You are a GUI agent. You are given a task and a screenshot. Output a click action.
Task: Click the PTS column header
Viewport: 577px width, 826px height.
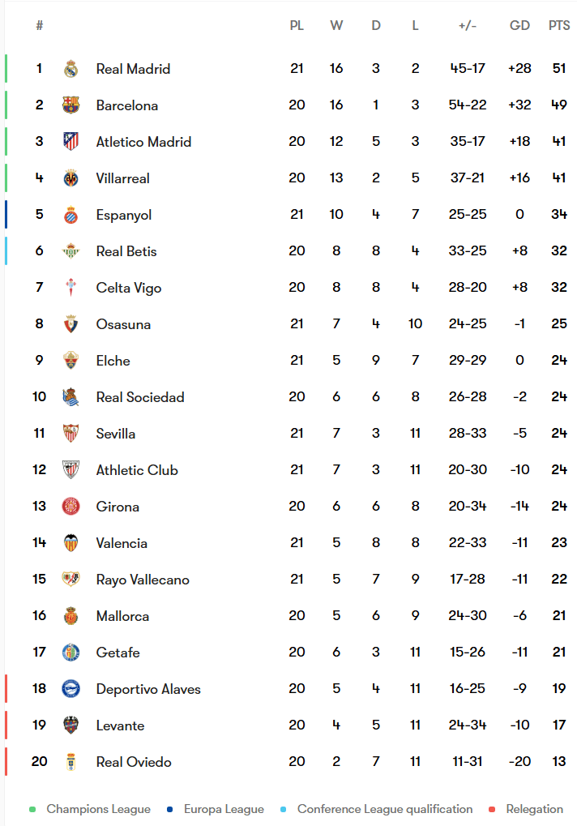pos(559,26)
